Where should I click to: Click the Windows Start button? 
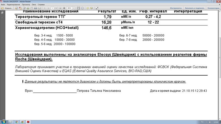(4, 122)
